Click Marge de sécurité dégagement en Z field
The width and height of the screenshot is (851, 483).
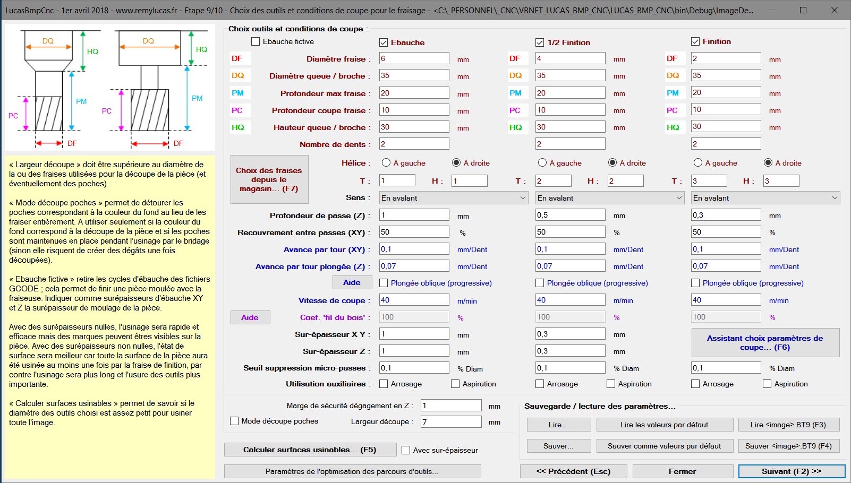(451, 406)
